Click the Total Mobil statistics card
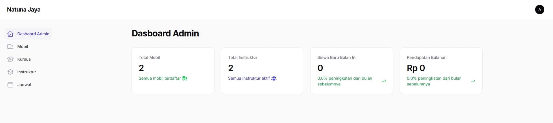The image size is (553, 123). (173, 71)
